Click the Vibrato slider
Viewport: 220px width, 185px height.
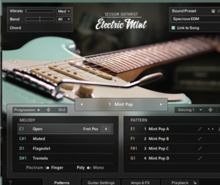(40, 11)
